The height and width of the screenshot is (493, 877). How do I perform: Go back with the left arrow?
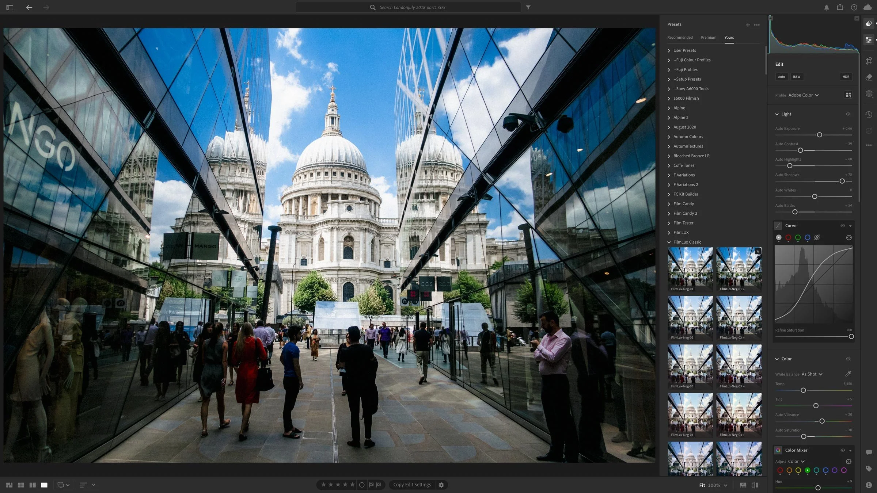tap(29, 7)
